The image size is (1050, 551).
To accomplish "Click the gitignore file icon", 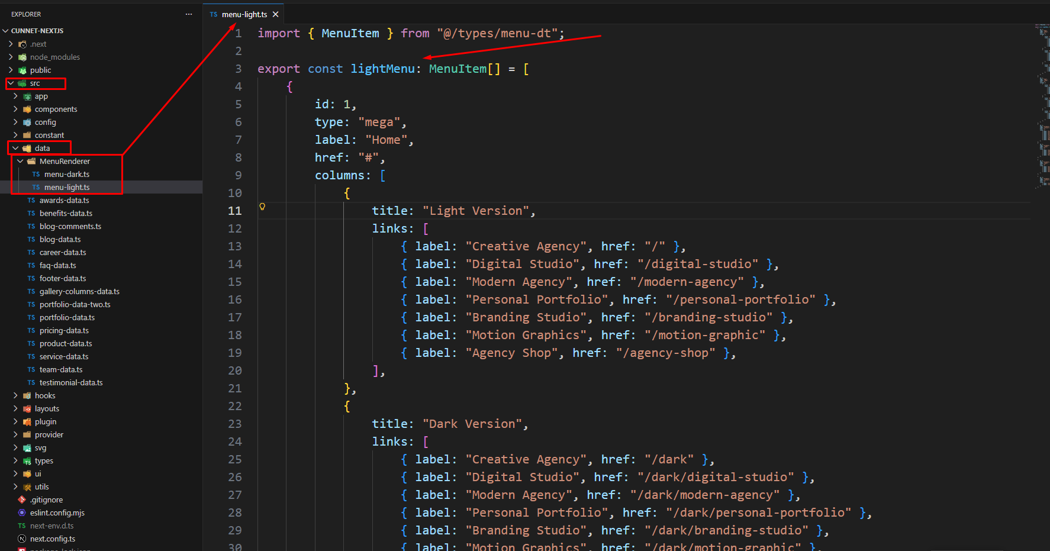I will click(22, 500).
